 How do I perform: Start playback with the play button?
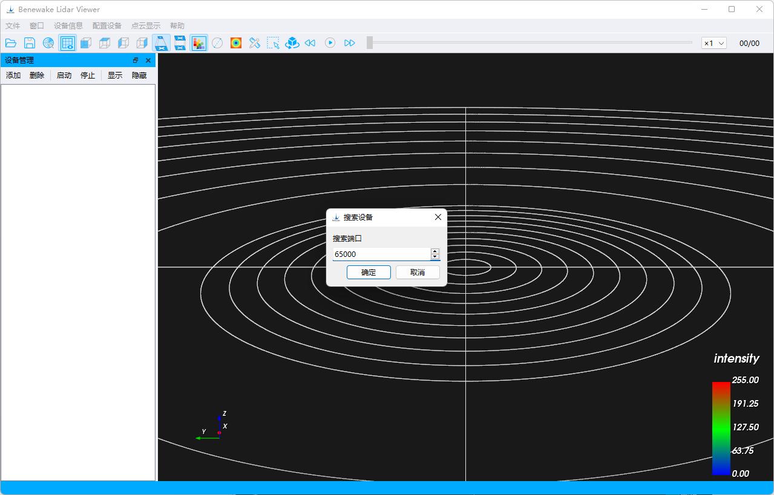pos(330,43)
